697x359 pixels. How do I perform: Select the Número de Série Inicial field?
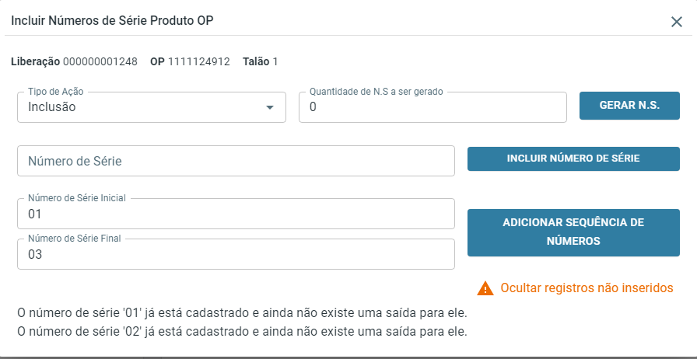(236, 214)
